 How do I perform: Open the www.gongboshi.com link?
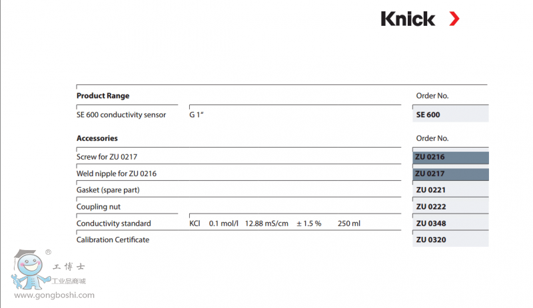point(54,295)
